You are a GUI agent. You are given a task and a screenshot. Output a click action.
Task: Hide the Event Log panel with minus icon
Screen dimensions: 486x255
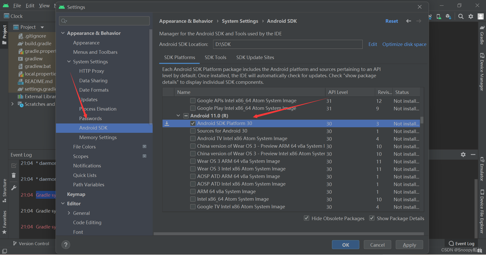[473, 155]
